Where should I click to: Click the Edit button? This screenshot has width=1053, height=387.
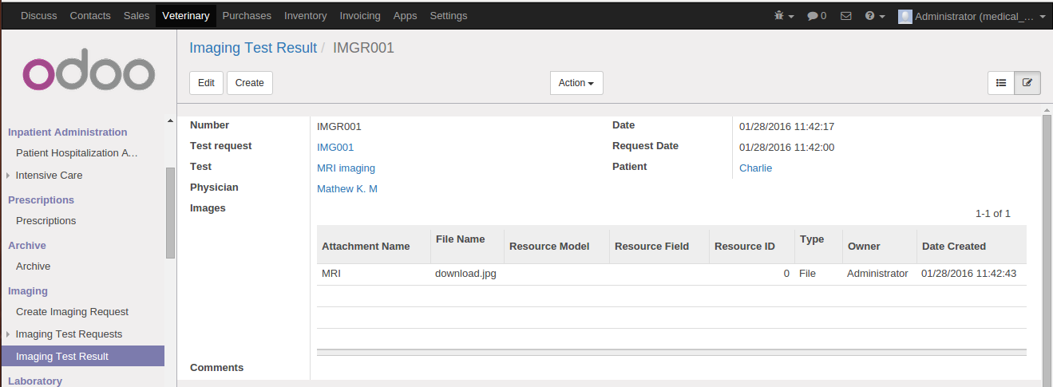206,83
